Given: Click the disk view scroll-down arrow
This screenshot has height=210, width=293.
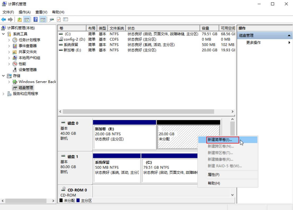Looking at the screenshot, I should [233, 195].
